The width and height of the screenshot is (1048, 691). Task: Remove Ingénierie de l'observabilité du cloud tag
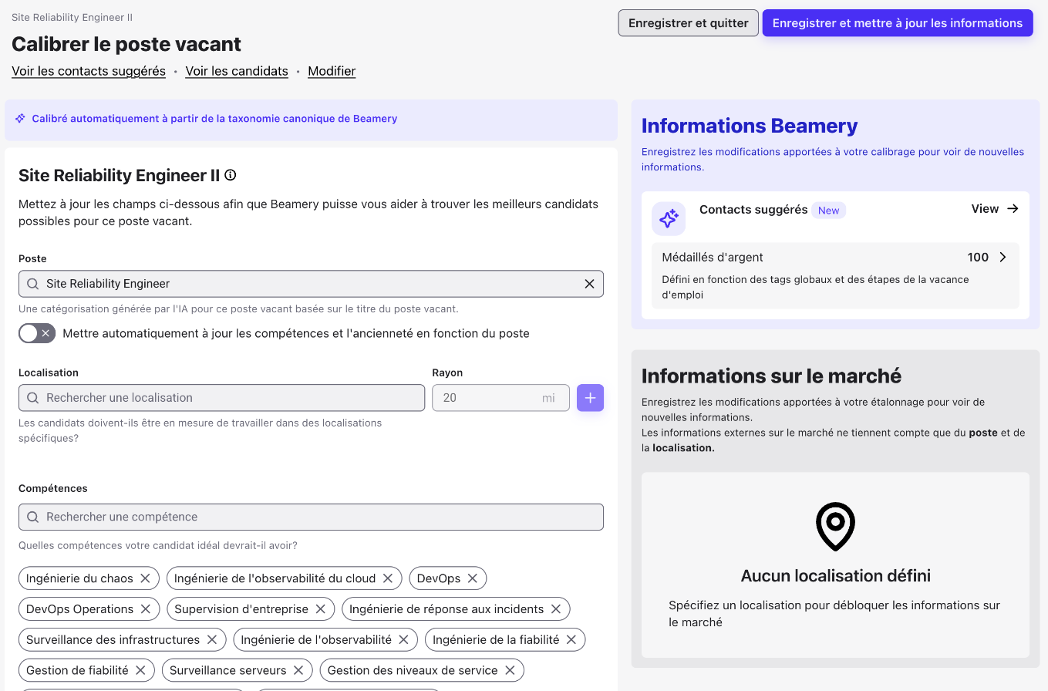[388, 578]
